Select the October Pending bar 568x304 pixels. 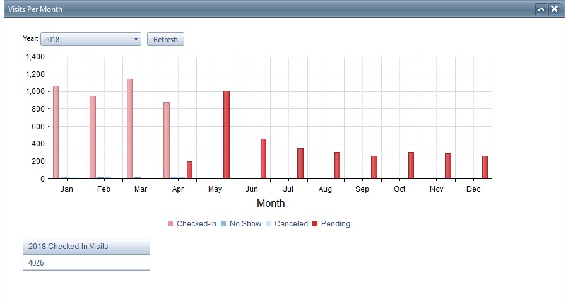coord(411,166)
